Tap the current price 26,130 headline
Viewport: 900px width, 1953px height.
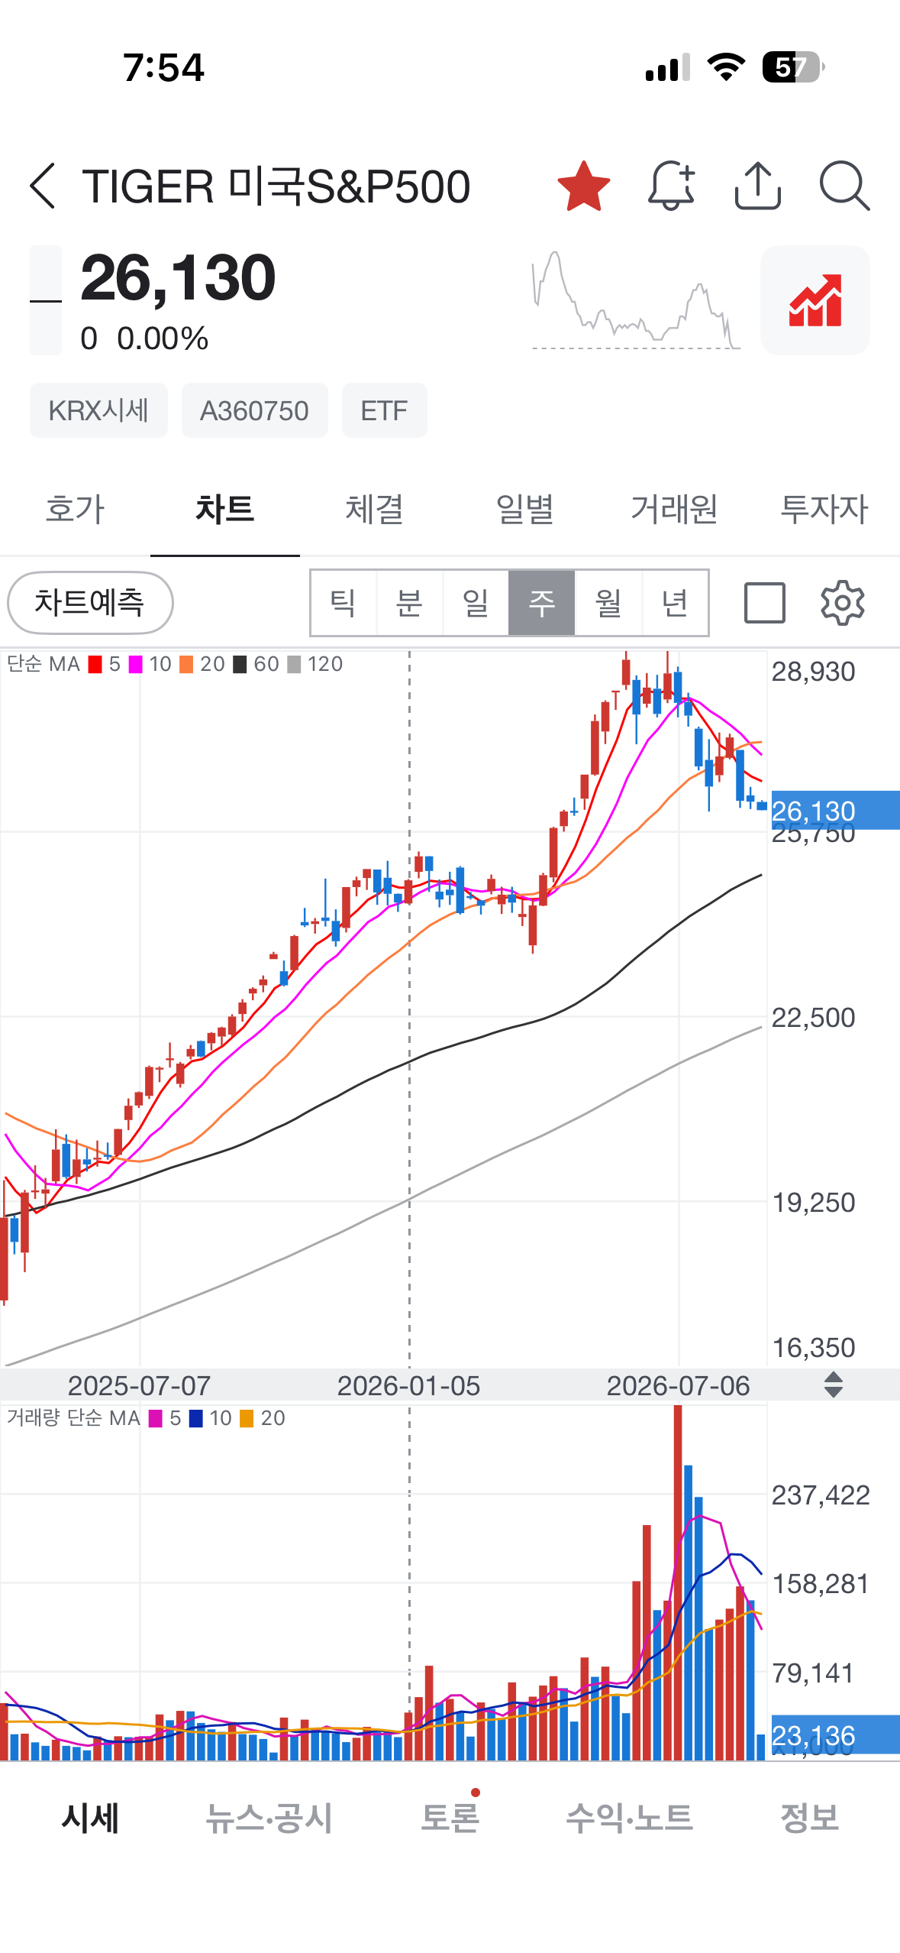(178, 278)
